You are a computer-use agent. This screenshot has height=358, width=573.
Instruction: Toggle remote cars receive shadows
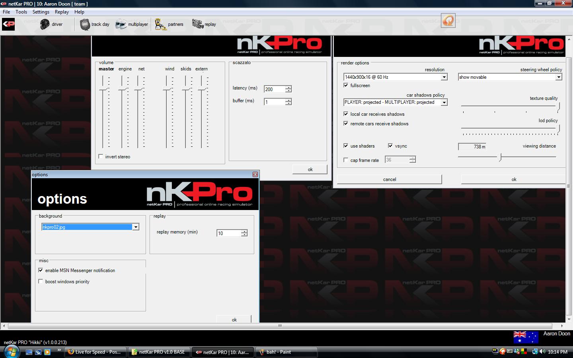(346, 123)
